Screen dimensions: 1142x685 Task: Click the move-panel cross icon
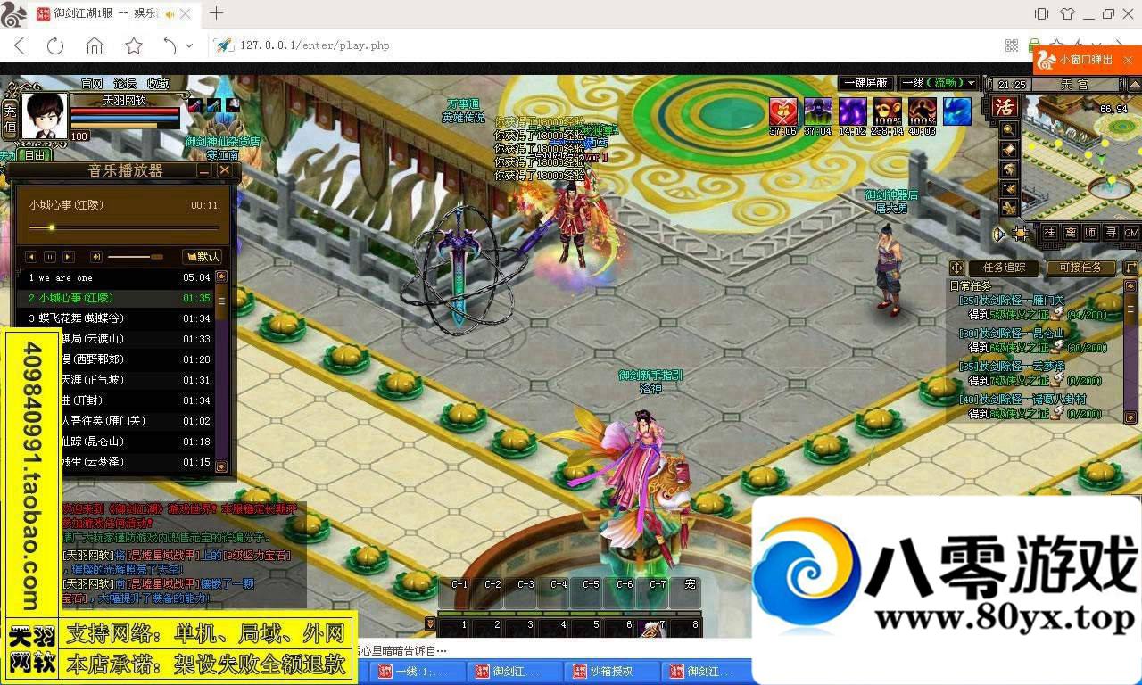(x=956, y=268)
